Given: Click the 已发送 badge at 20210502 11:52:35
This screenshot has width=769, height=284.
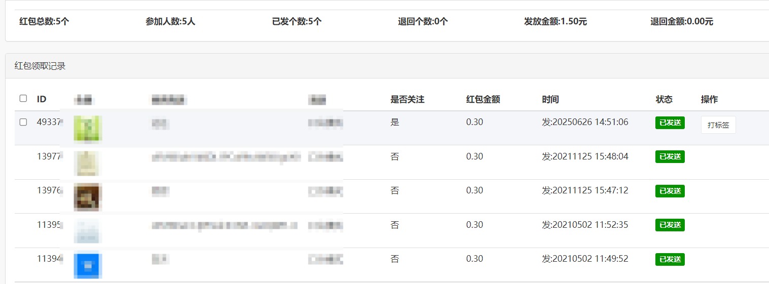Looking at the screenshot, I should coord(670,225).
